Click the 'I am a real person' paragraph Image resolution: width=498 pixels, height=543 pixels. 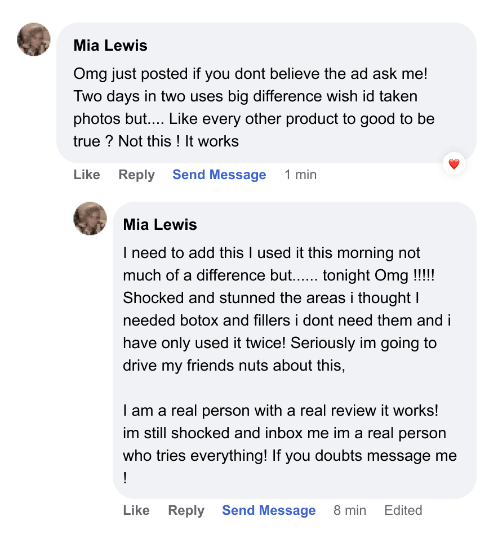(x=290, y=444)
